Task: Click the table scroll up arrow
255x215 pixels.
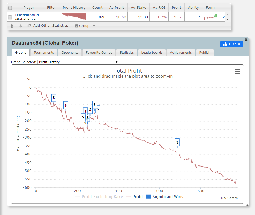Action: [x=228, y=15]
